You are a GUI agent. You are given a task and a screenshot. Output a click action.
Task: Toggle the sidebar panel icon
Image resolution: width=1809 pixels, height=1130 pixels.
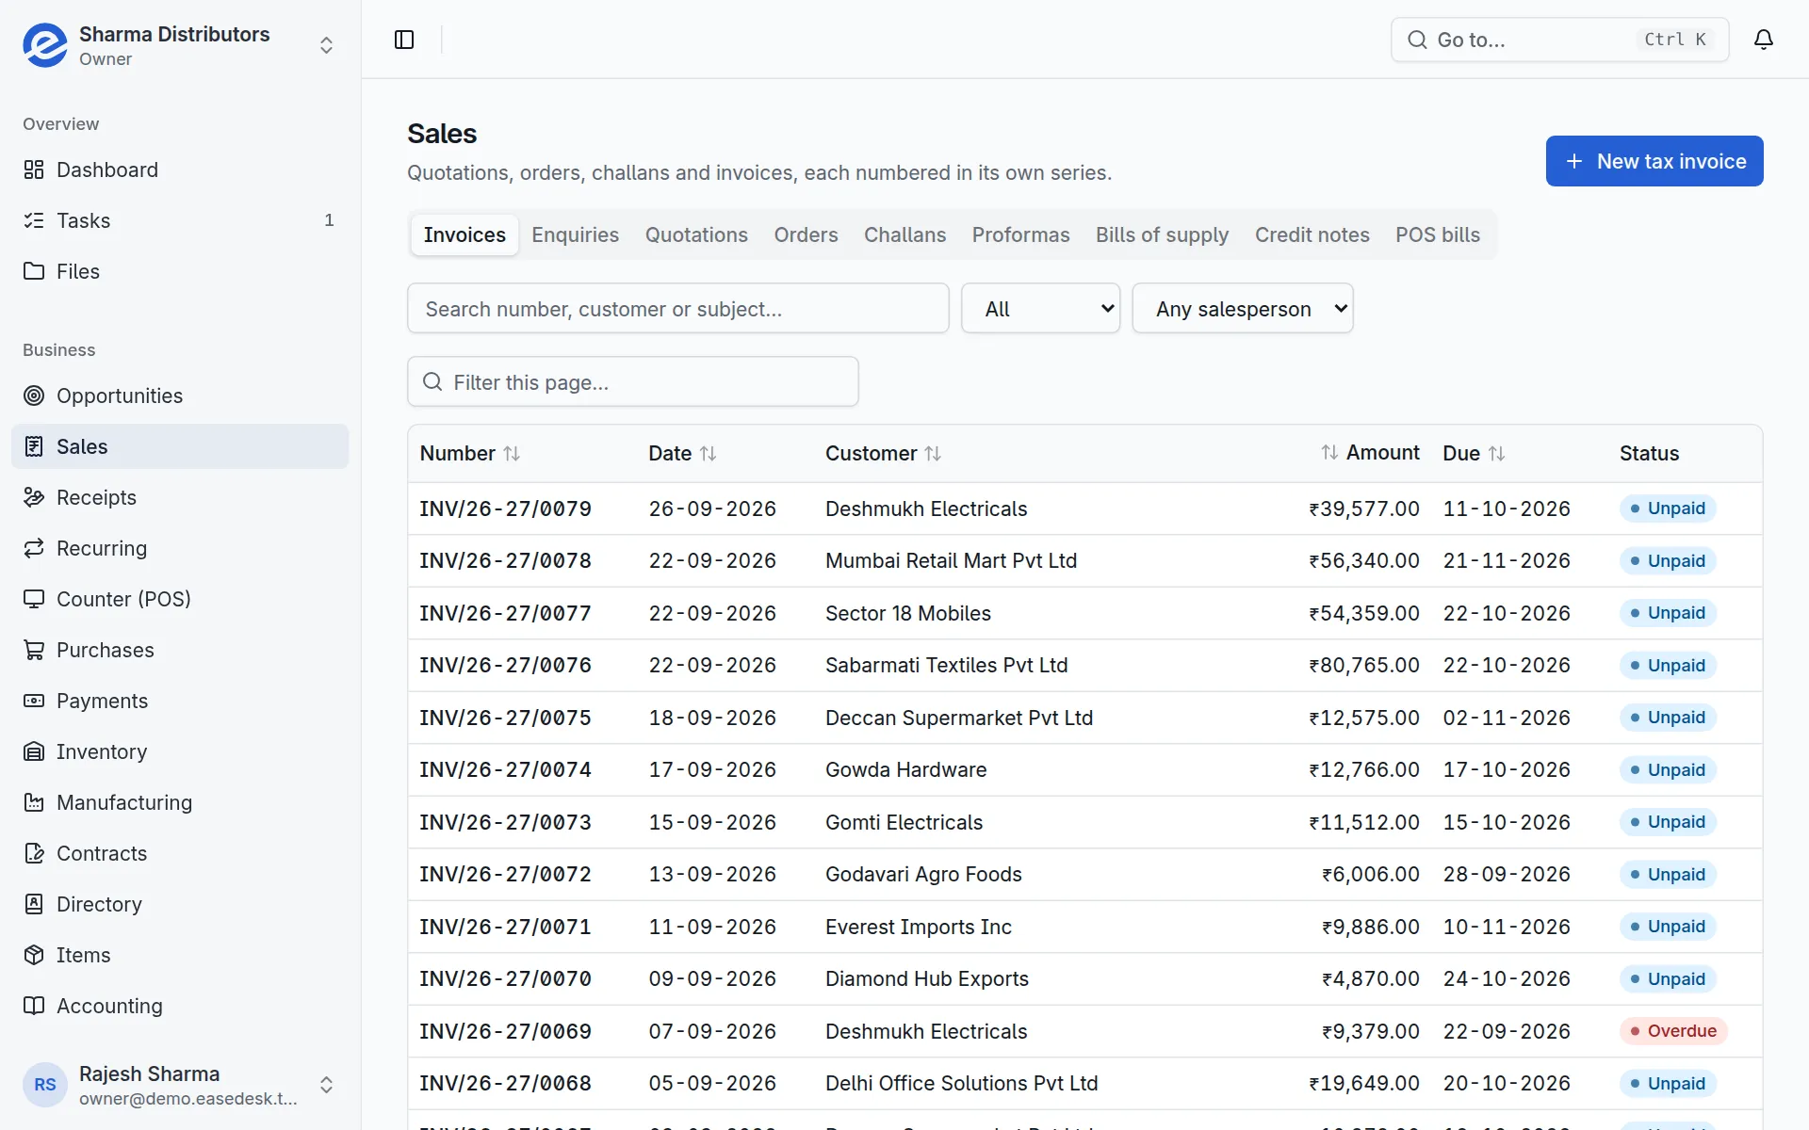(404, 40)
